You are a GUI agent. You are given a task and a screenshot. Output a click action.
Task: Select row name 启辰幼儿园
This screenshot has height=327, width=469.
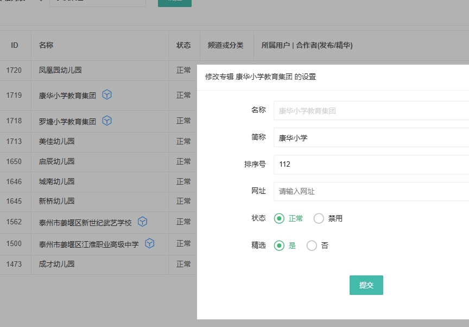click(x=56, y=161)
